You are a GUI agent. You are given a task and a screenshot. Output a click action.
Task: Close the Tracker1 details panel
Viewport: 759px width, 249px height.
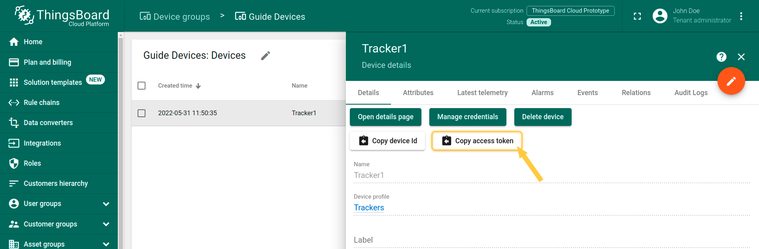(x=741, y=57)
